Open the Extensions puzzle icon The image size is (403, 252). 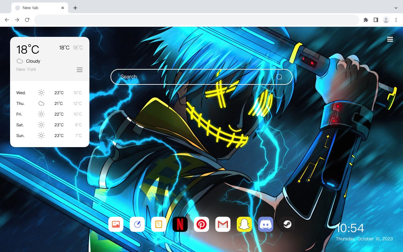(x=366, y=20)
